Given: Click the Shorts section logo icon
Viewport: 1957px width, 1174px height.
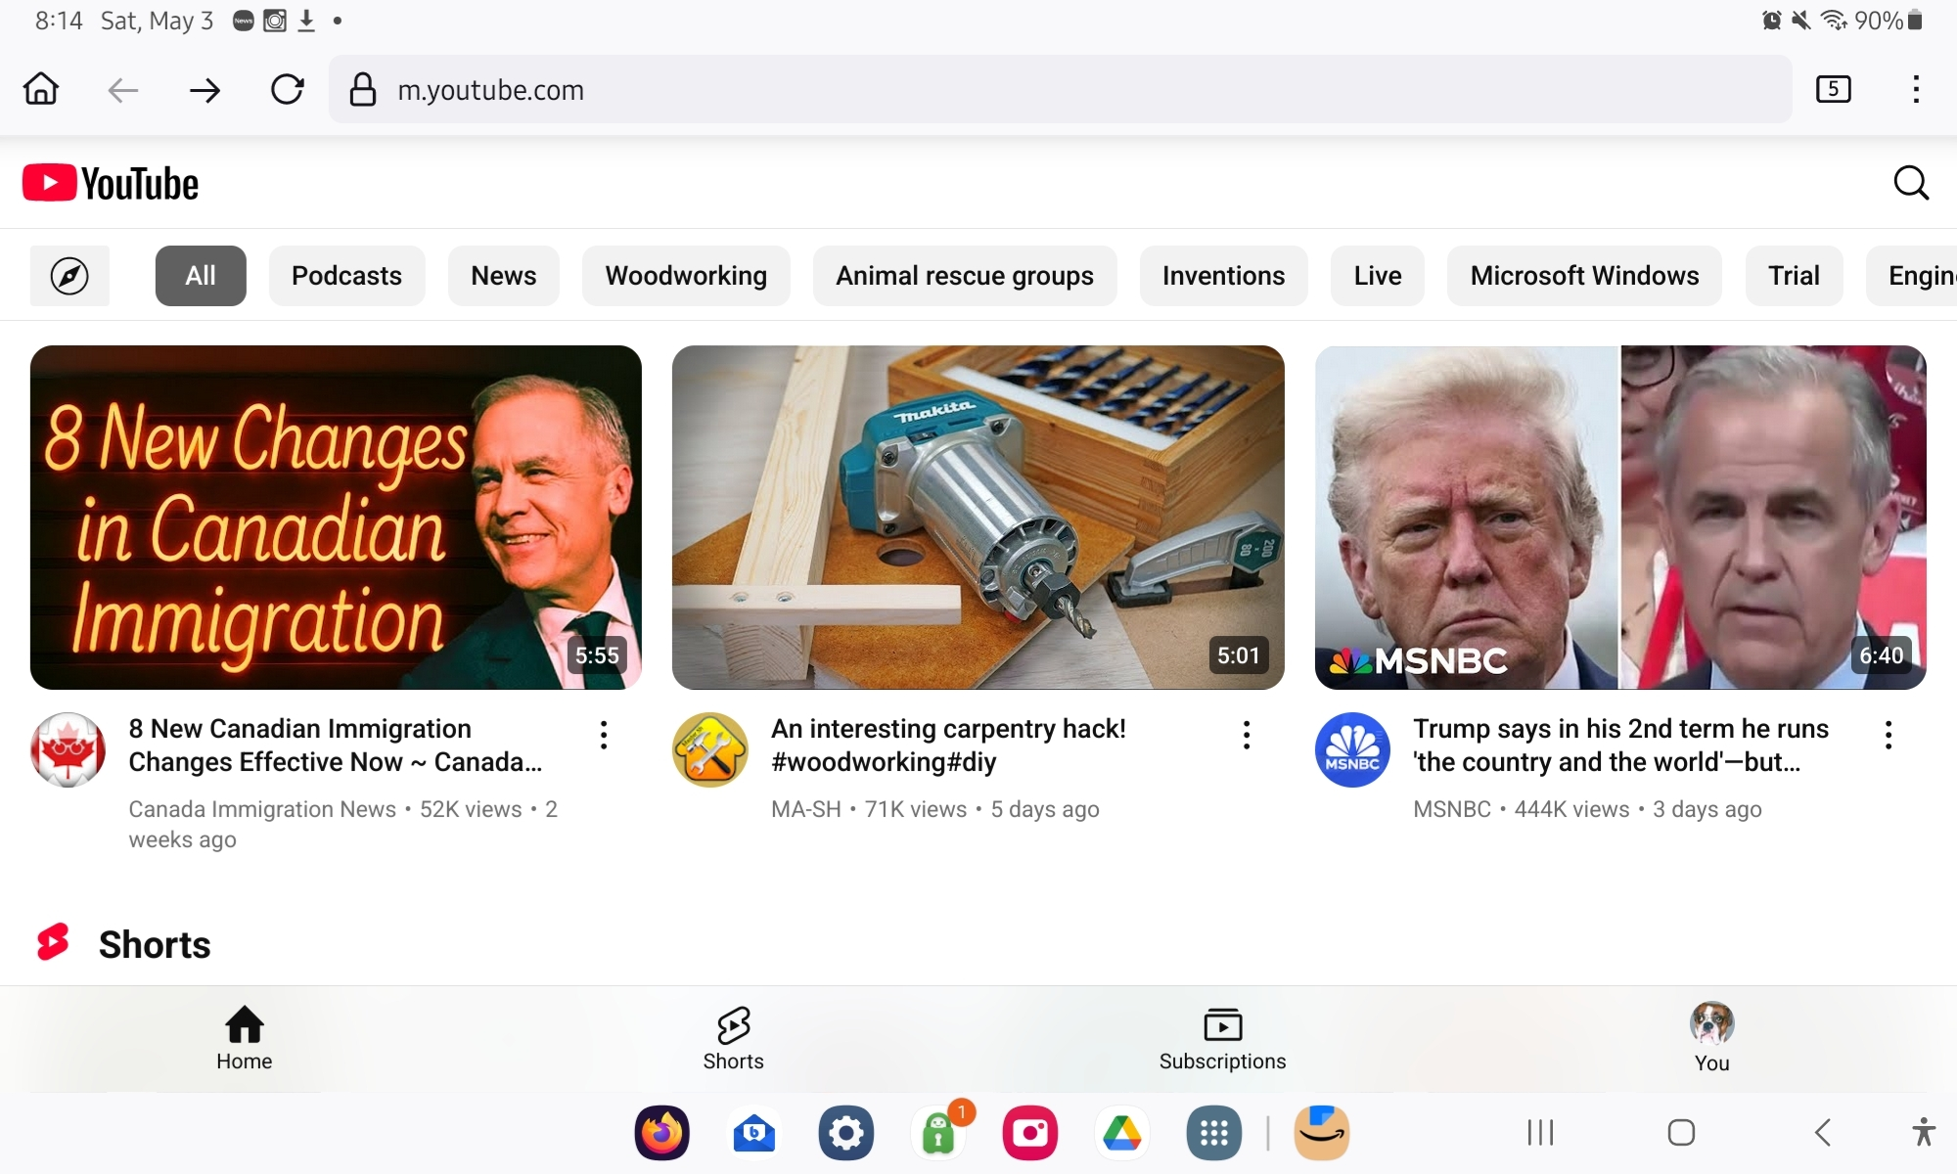Looking at the screenshot, I should pyautogui.click(x=53, y=943).
